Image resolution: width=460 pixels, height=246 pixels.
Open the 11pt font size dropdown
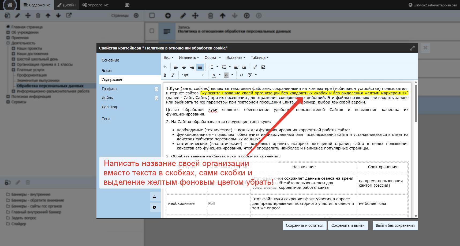pyautogui.click(x=193, y=75)
